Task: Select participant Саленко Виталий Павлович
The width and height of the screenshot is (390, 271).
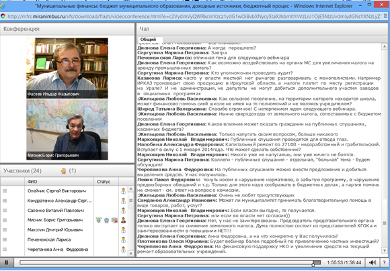Action: (56, 211)
